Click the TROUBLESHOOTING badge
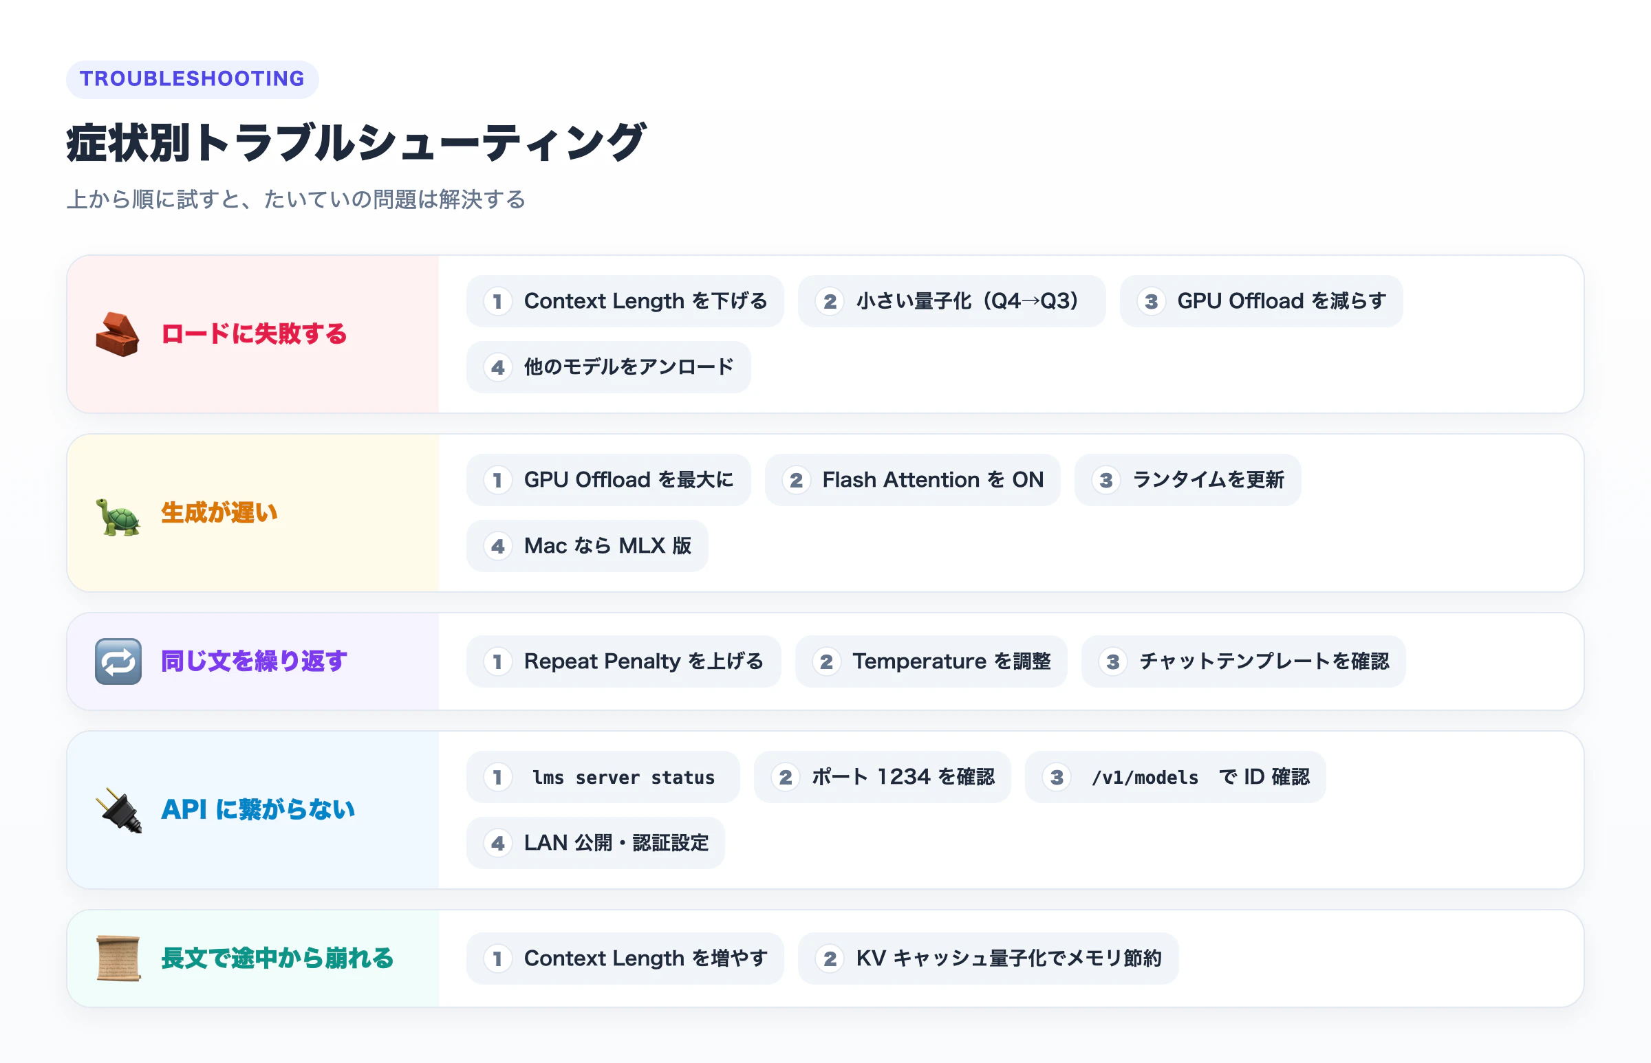This screenshot has width=1651, height=1063. [x=192, y=78]
